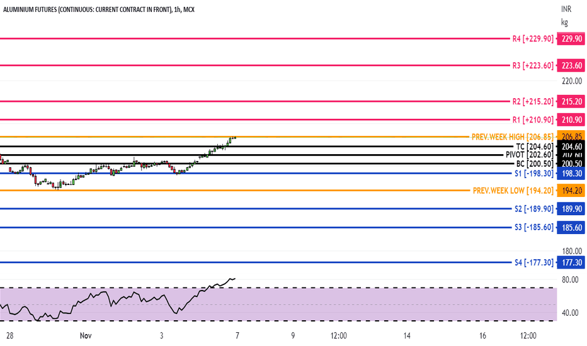Click the 189.90 blue price tag
587x346 pixels.
pyautogui.click(x=571, y=209)
